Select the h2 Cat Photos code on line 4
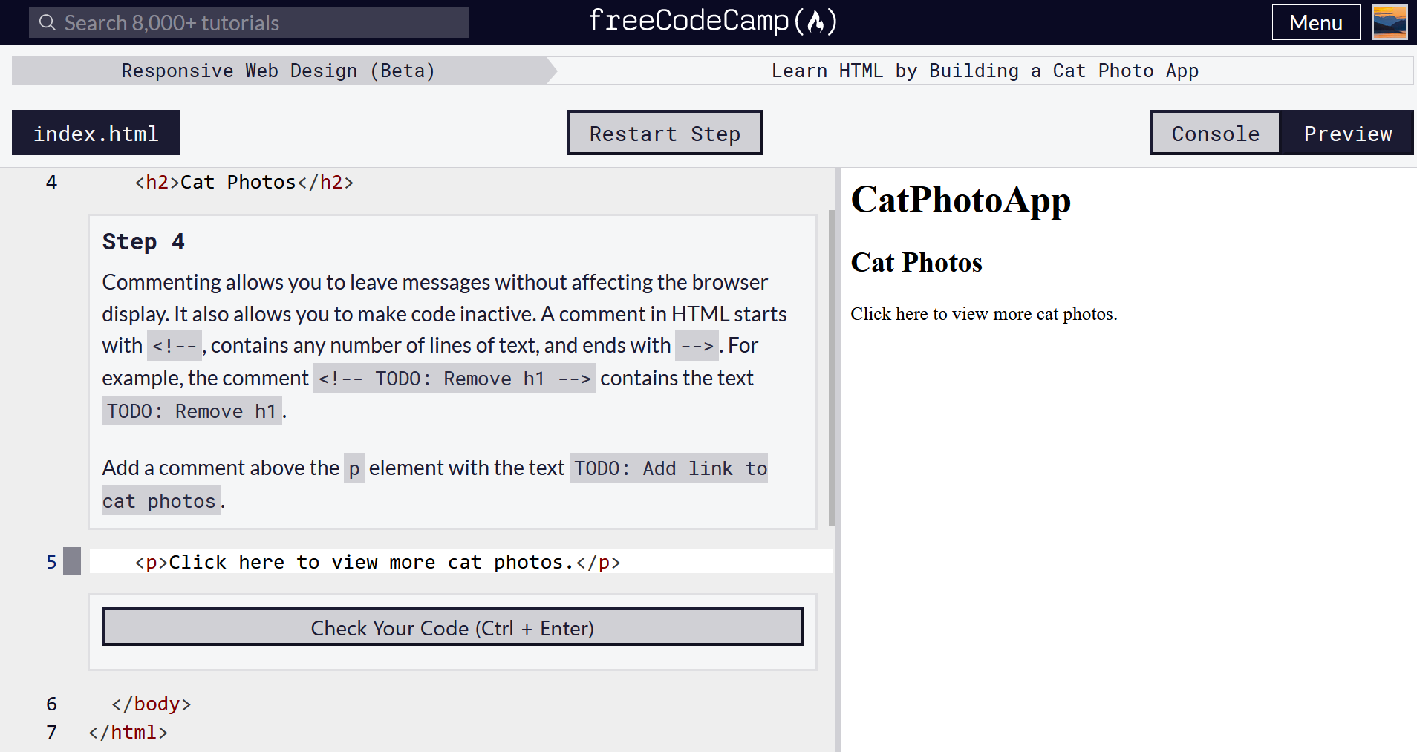Image resolution: width=1417 pixels, height=752 pixels. [244, 182]
